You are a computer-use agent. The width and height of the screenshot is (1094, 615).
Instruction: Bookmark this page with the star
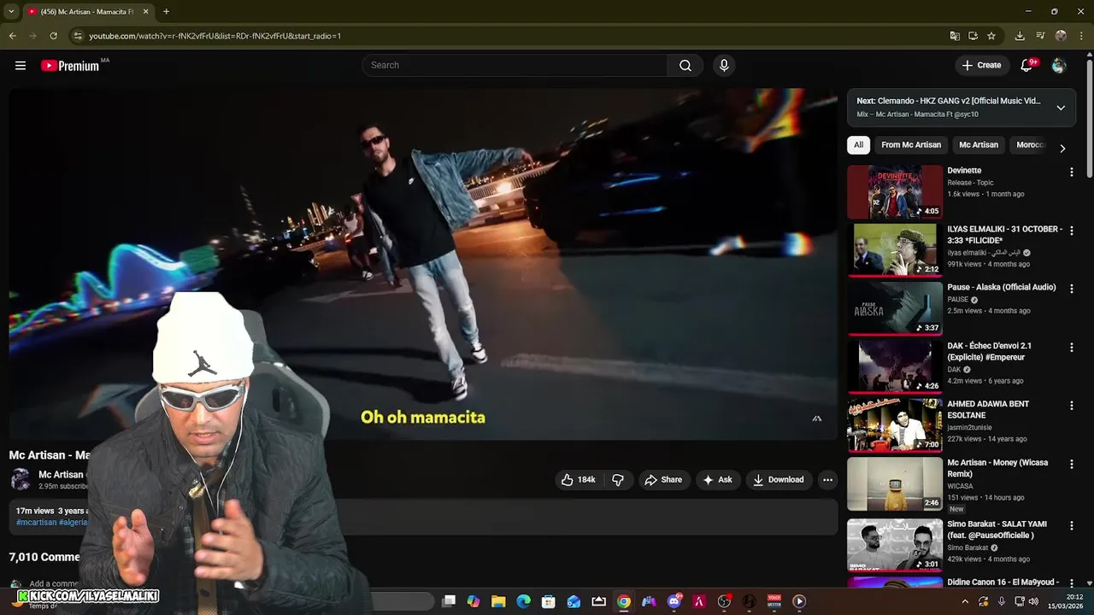click(991, 36)
